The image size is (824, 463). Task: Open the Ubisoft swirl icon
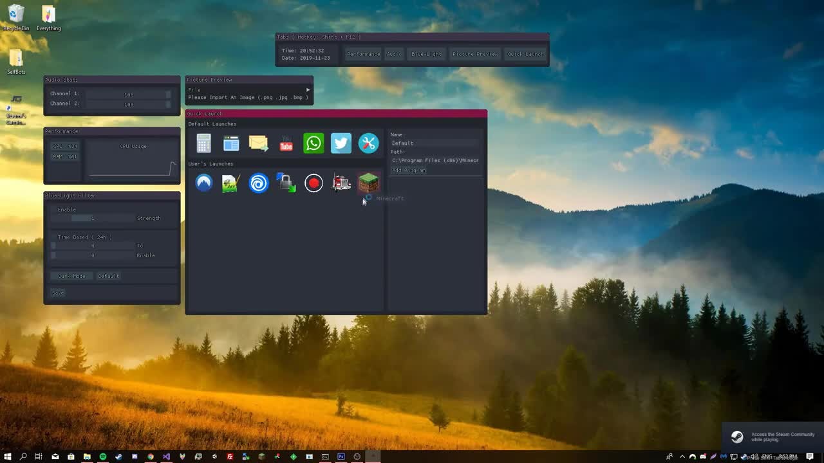[259, 183]
